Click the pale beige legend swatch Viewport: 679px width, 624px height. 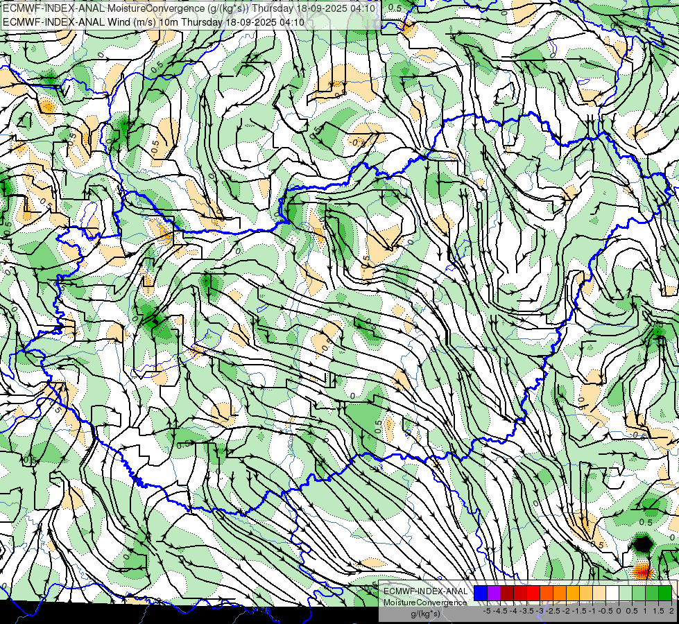[x=599, y=593]
